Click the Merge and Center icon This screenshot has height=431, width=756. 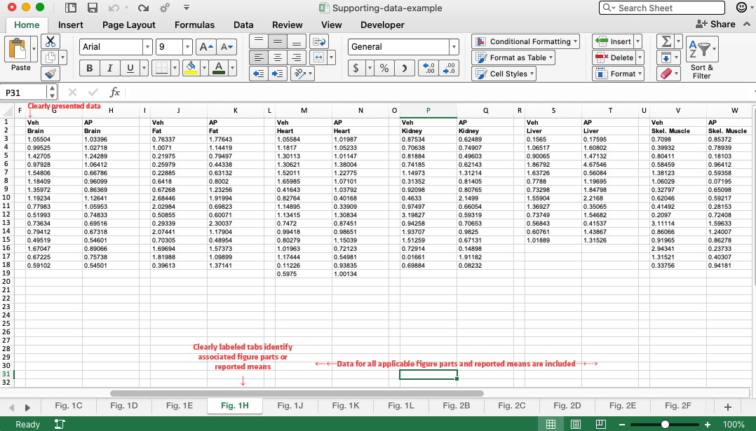[x=318, y=57]
